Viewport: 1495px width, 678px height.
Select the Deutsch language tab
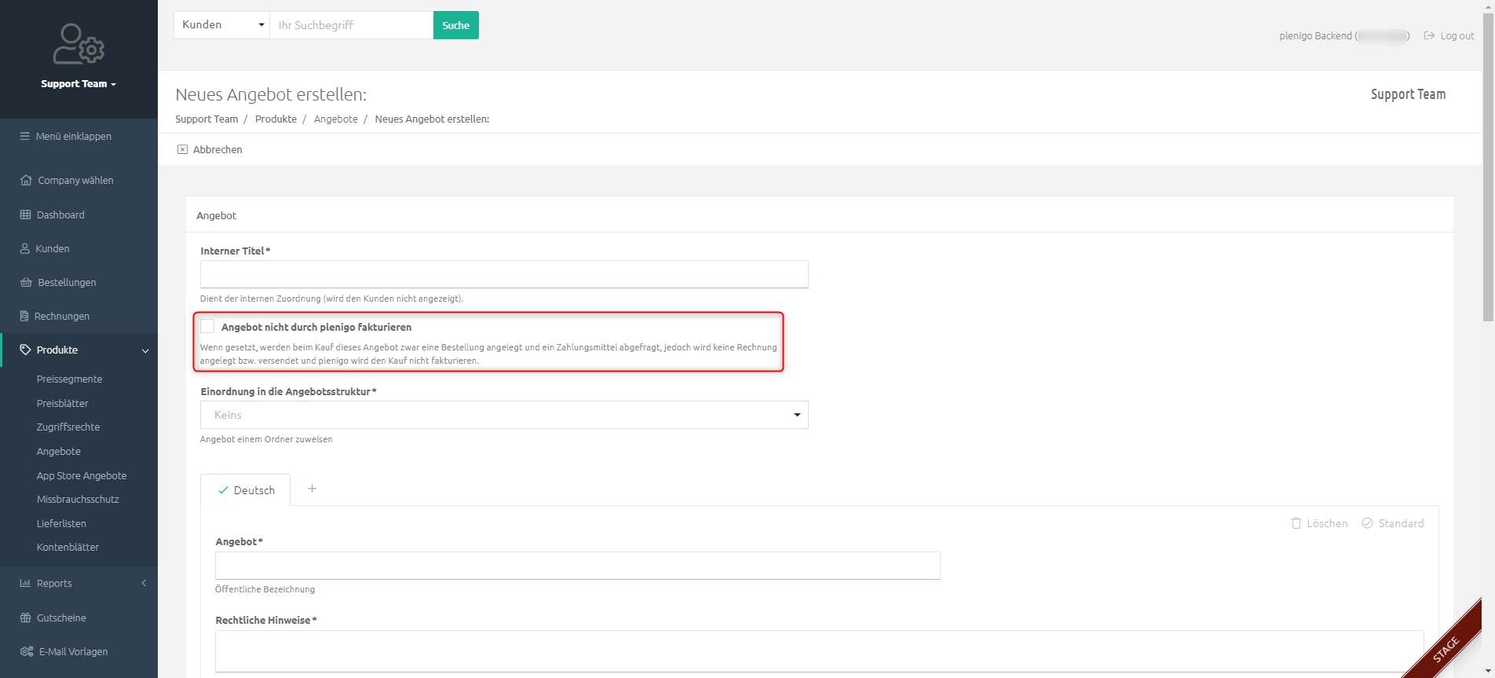click(x=246, y=490)
